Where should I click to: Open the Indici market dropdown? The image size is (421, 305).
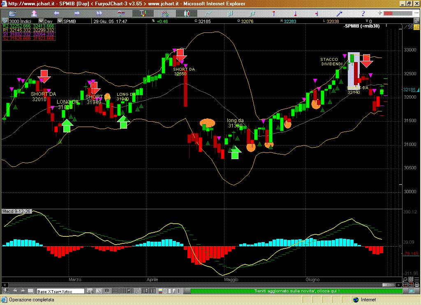click(41, 21)
